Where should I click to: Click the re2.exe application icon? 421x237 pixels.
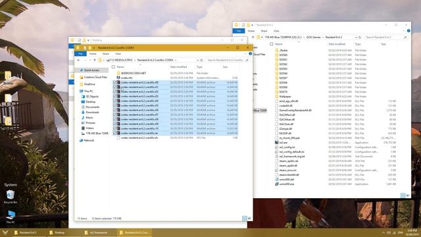pos(276,142)
